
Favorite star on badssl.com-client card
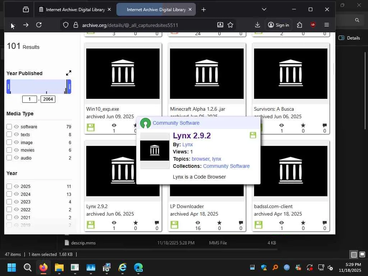point(303,223)
